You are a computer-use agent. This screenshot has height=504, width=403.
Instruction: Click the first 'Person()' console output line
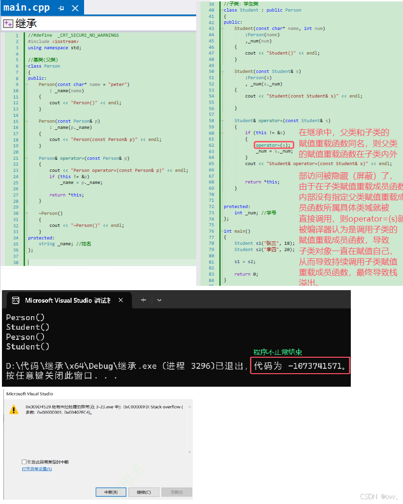point(25,318)
